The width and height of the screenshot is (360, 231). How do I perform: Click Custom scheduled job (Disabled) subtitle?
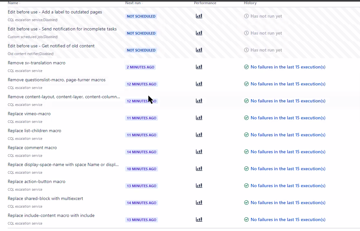[33, 36]
